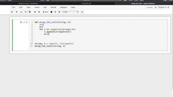
Task: Click the Python 3 kernel name
Action: (163, 7)
